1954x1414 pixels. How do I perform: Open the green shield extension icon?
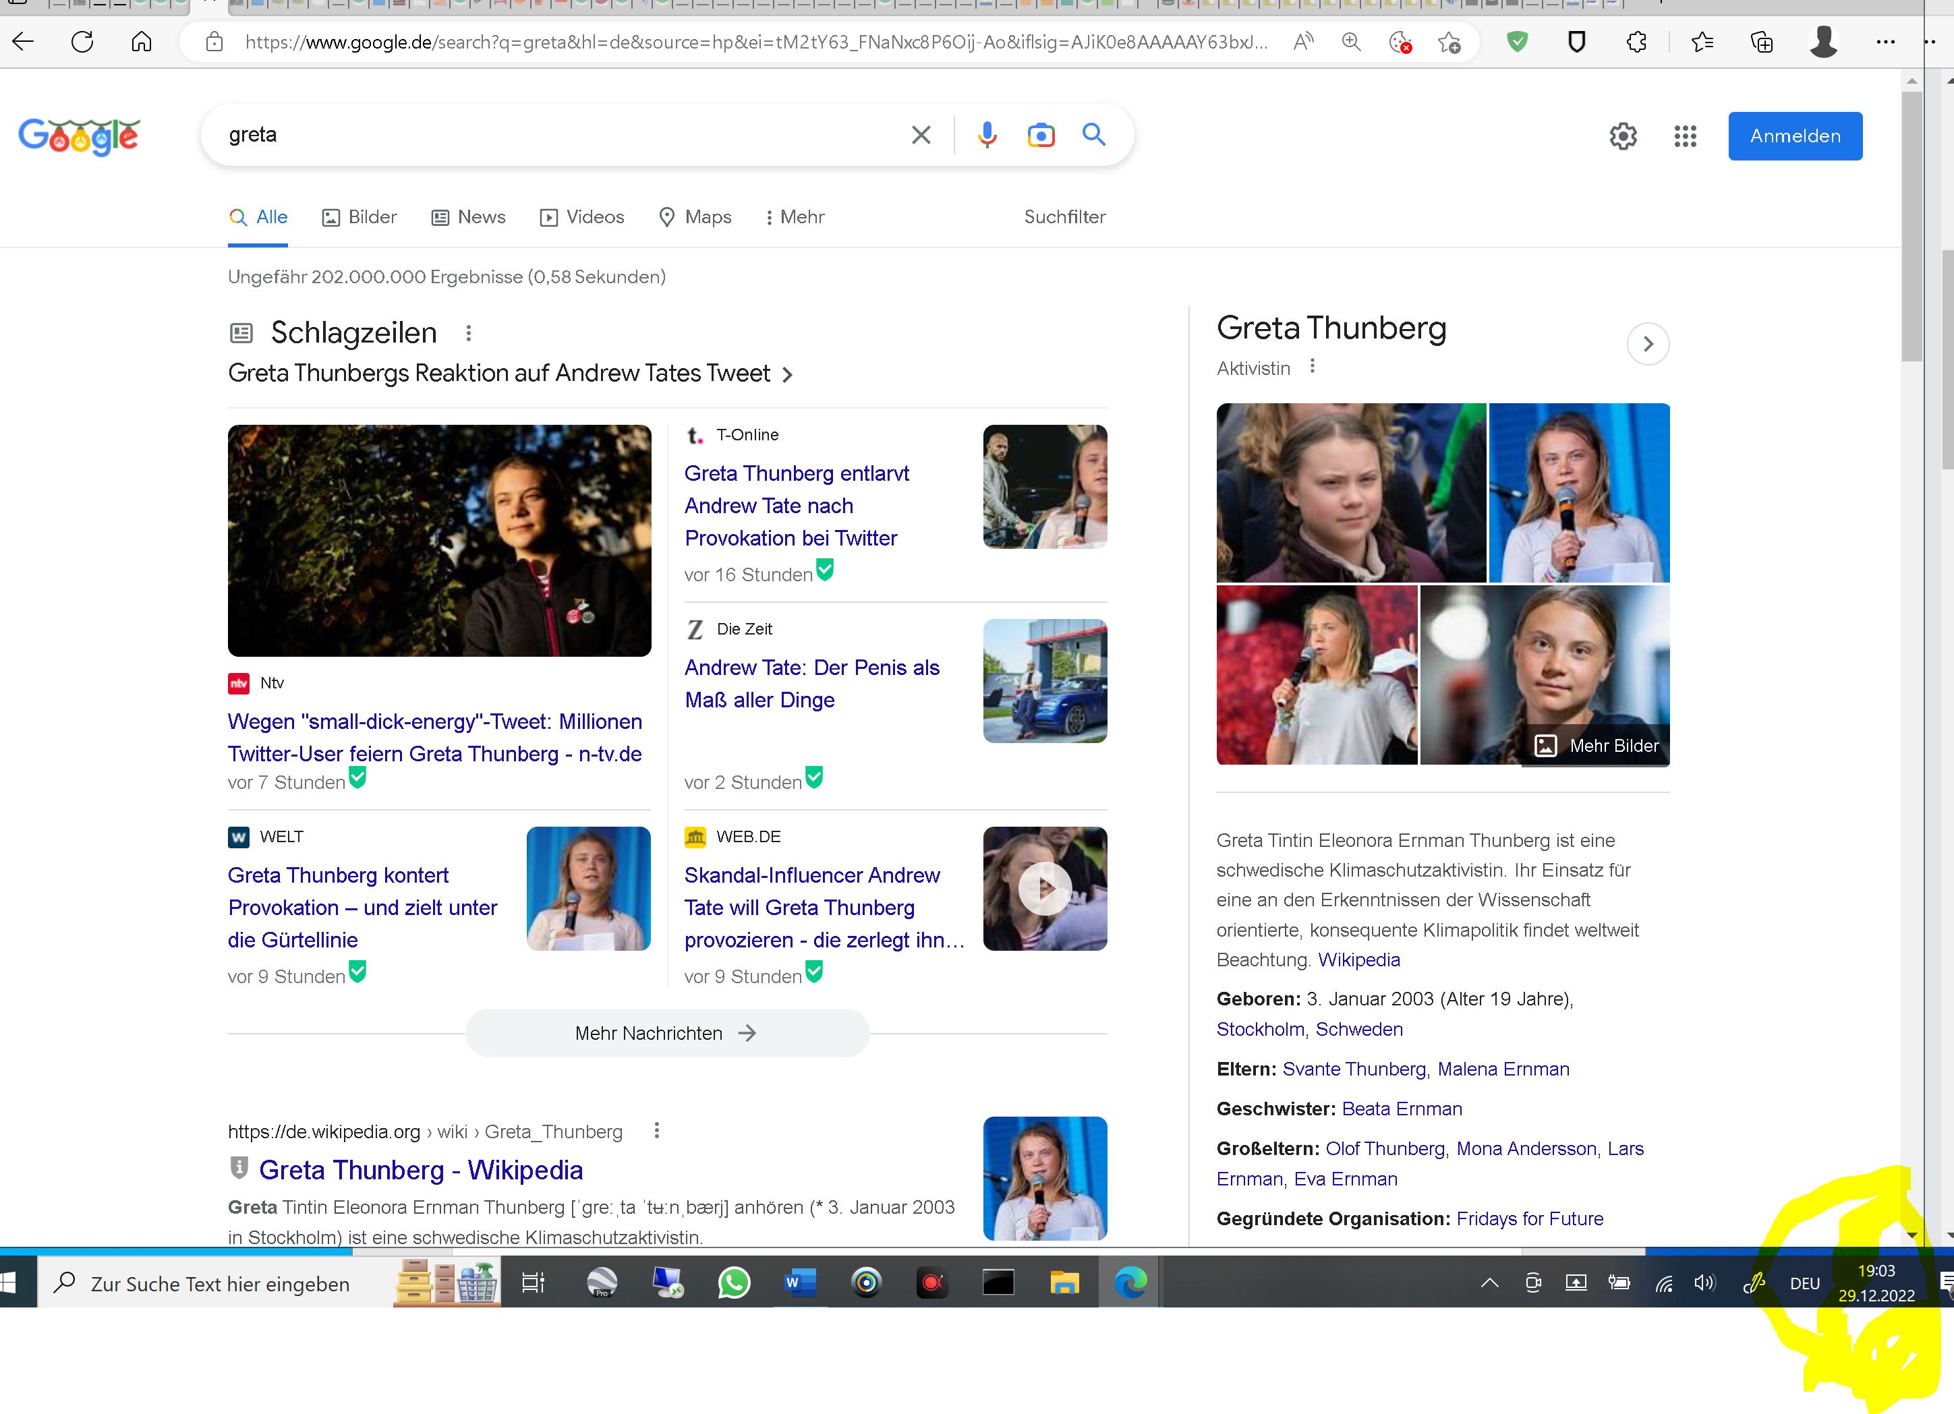click(1517, 41)
